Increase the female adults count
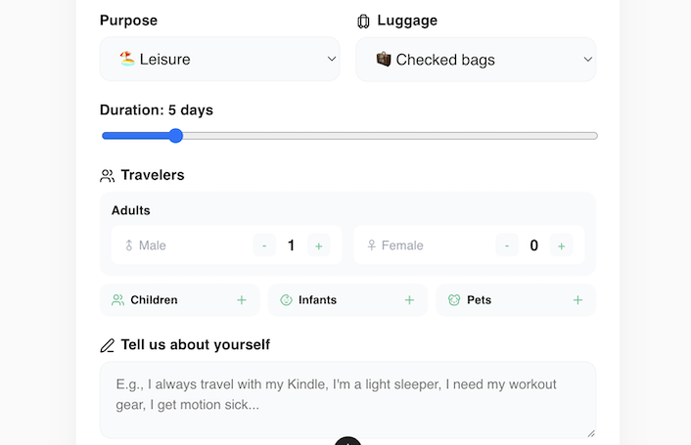Viewport: 691px width, 445px height. [x=561, y=245]
